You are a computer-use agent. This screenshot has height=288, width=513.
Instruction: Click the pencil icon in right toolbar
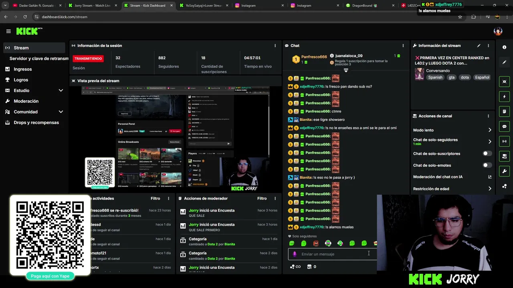[x=504, y=62]
